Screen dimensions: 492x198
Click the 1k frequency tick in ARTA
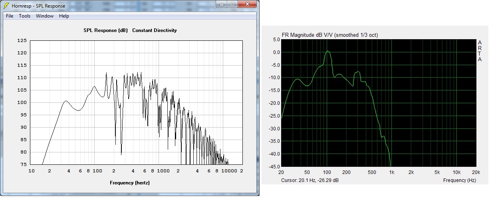[x=392, y=172]
